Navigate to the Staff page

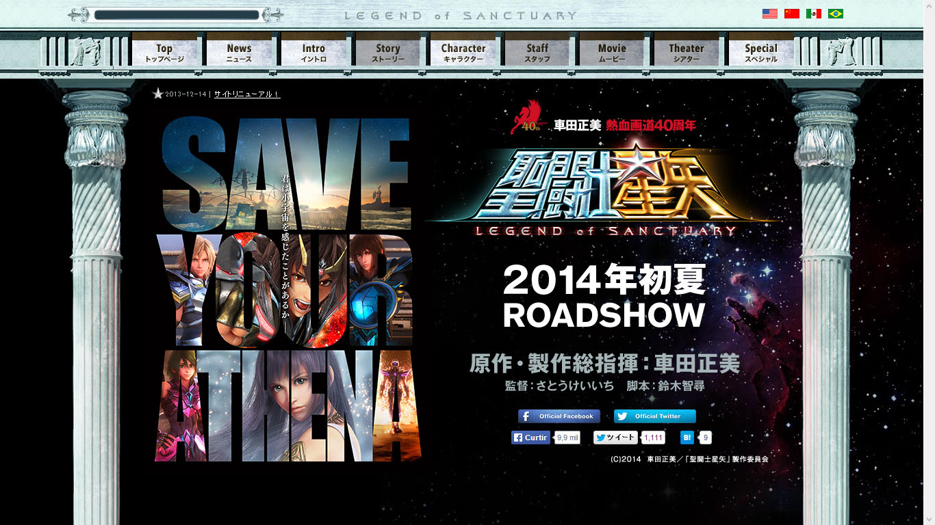[537, 52]
